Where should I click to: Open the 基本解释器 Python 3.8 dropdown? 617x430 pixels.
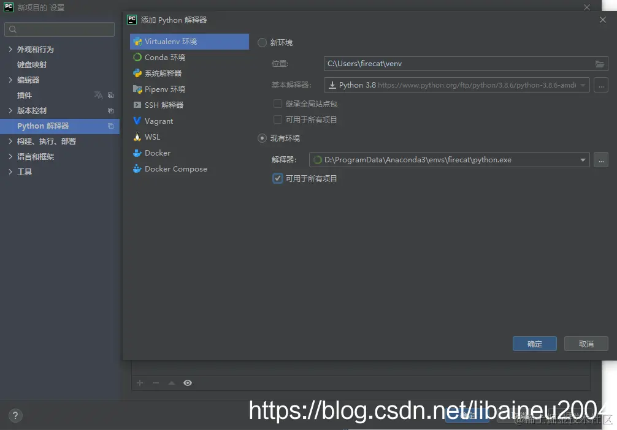[456, 85]
